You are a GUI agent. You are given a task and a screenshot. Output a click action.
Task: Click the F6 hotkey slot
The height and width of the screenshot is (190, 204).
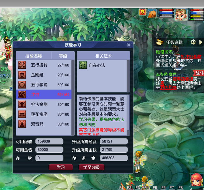[x=164, y=188]
